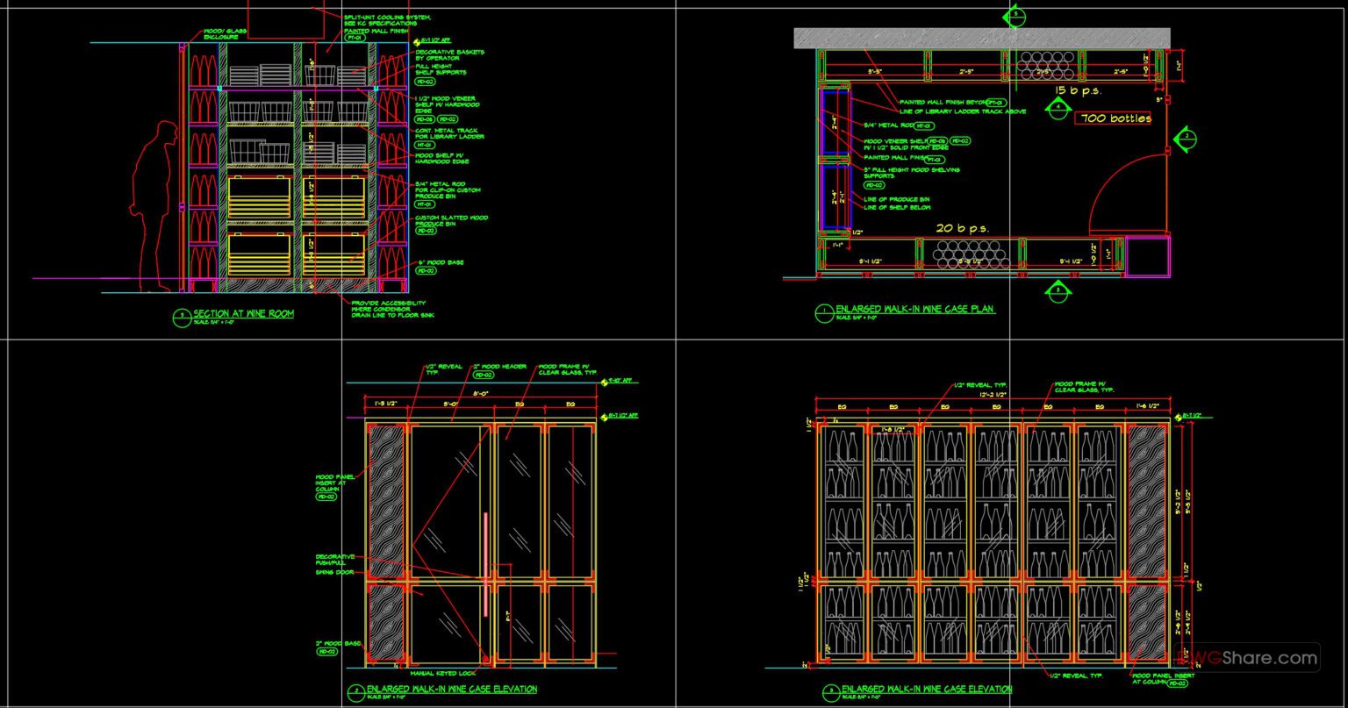Click the 20 b.p.s. label in the plan
The image size is (1348, 708).
coord(963,226)
